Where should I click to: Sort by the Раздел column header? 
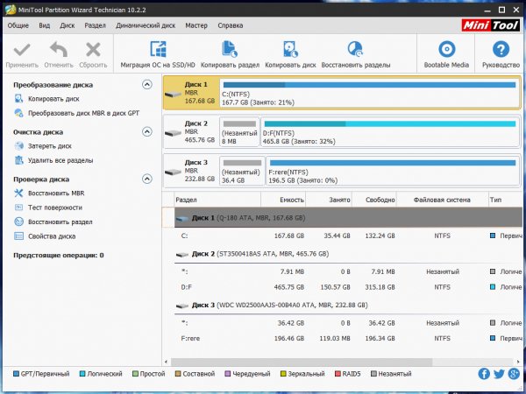[x=217, y=200]
